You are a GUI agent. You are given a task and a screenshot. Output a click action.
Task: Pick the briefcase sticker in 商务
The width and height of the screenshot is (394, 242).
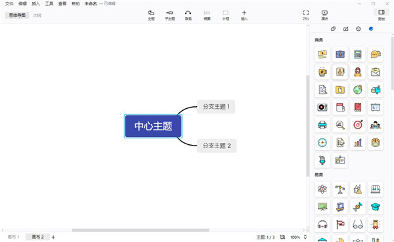click(x=340, y=54)
